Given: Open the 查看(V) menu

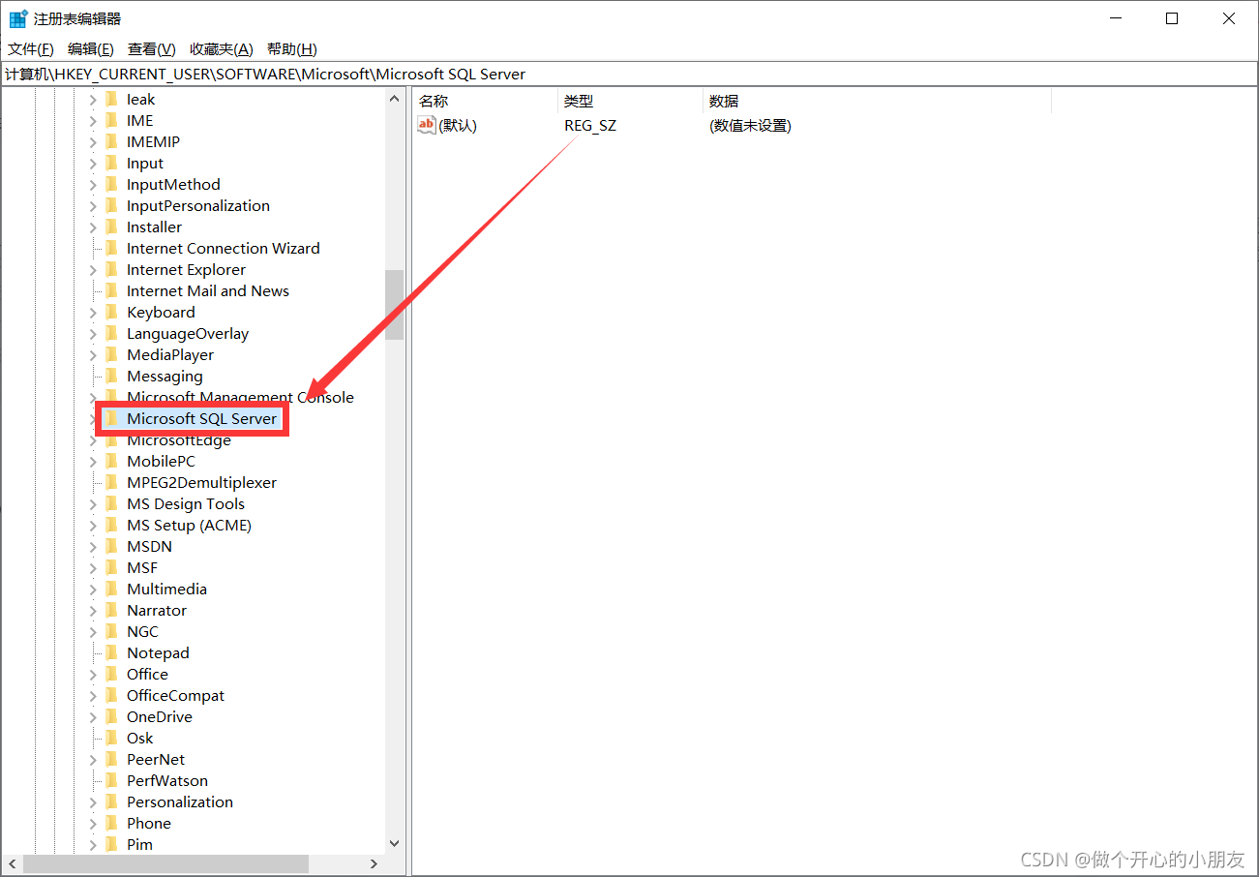Looking at the screenshot, I should click(x=151, y=49).
